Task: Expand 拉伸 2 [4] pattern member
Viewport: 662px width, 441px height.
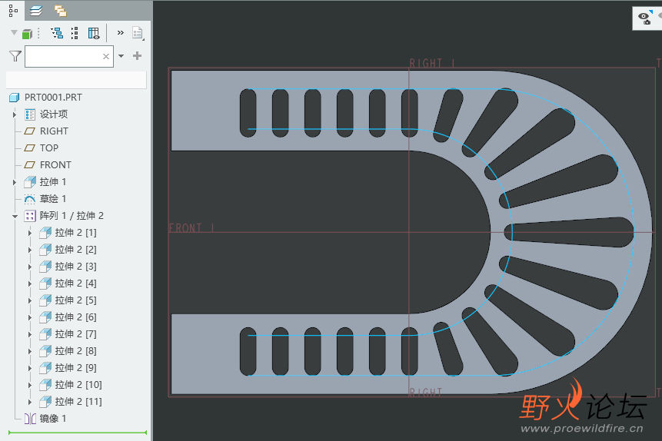Action: point(29,283)
